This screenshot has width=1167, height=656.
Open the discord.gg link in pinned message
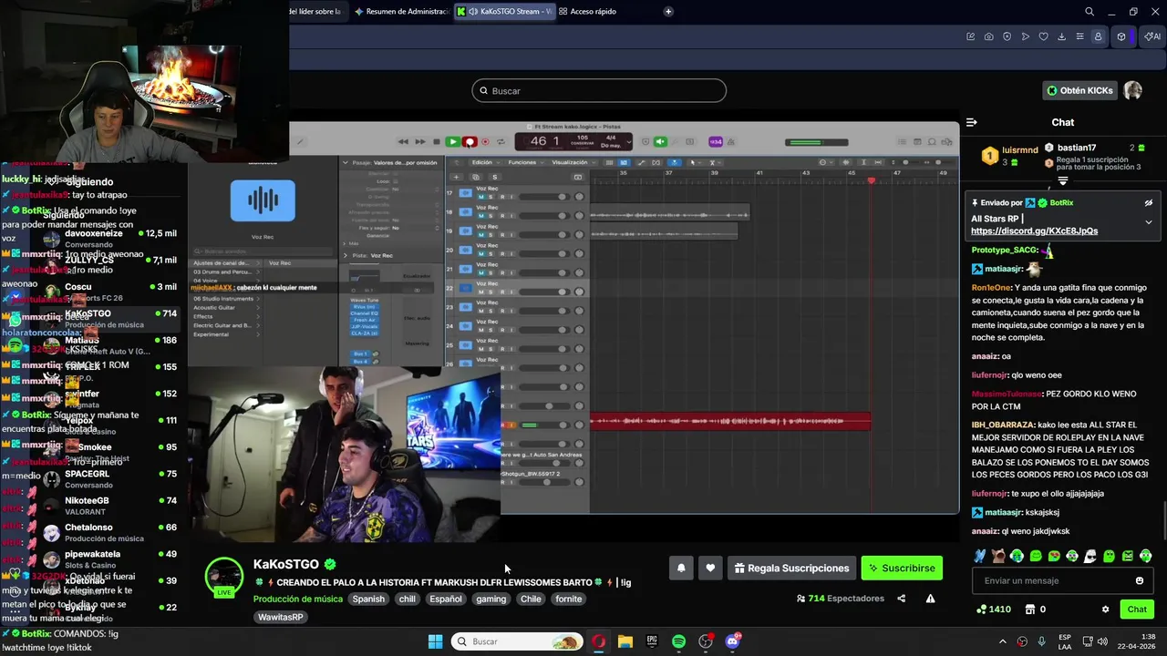(1034, 231)
